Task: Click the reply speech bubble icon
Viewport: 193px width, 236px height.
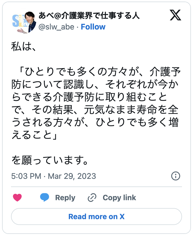Action: [x=45, y=198]
